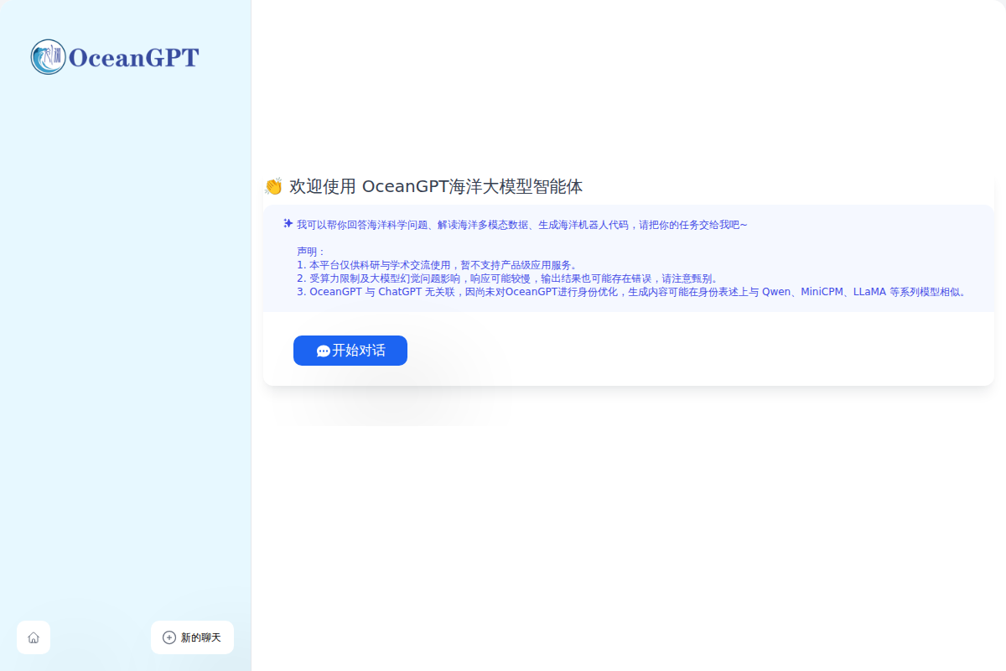Click disclaimer line 1 本平台仅供科研与学术交流使用
The height and width of the screenshot is (671, 1006).
coord(437,265)
